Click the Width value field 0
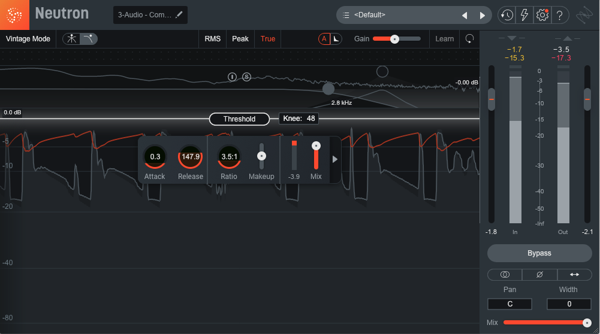600x334 pixels. [569, 304]
